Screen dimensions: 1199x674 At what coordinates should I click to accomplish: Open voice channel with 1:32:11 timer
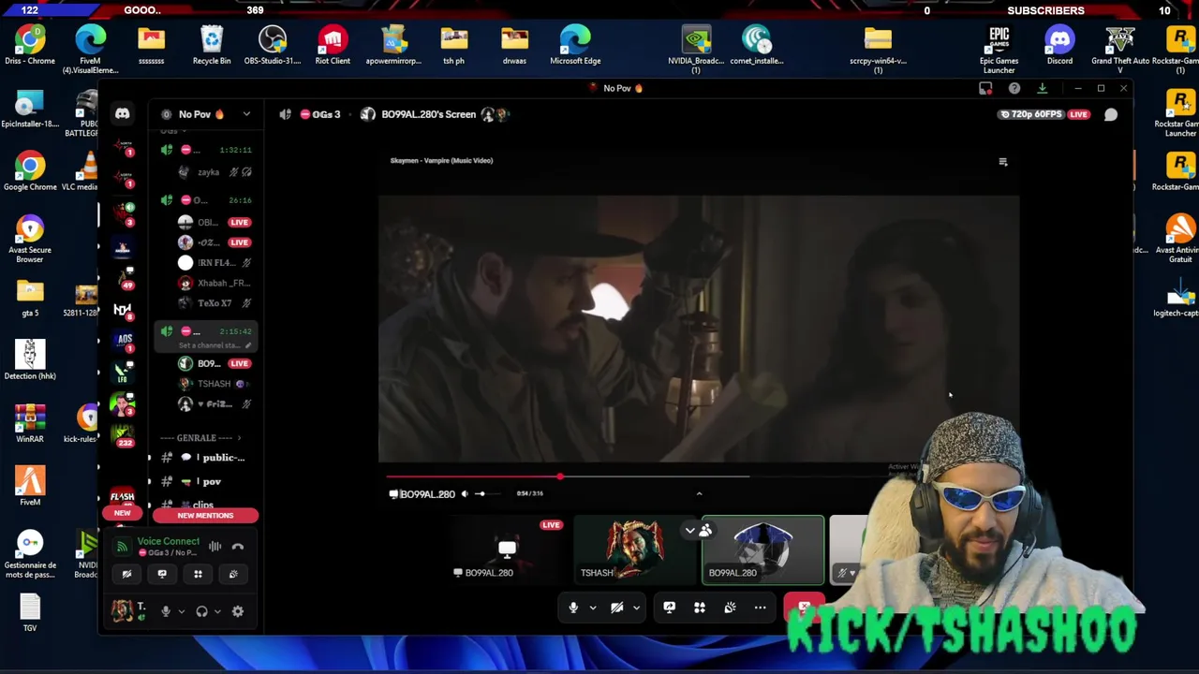(205, 150)
